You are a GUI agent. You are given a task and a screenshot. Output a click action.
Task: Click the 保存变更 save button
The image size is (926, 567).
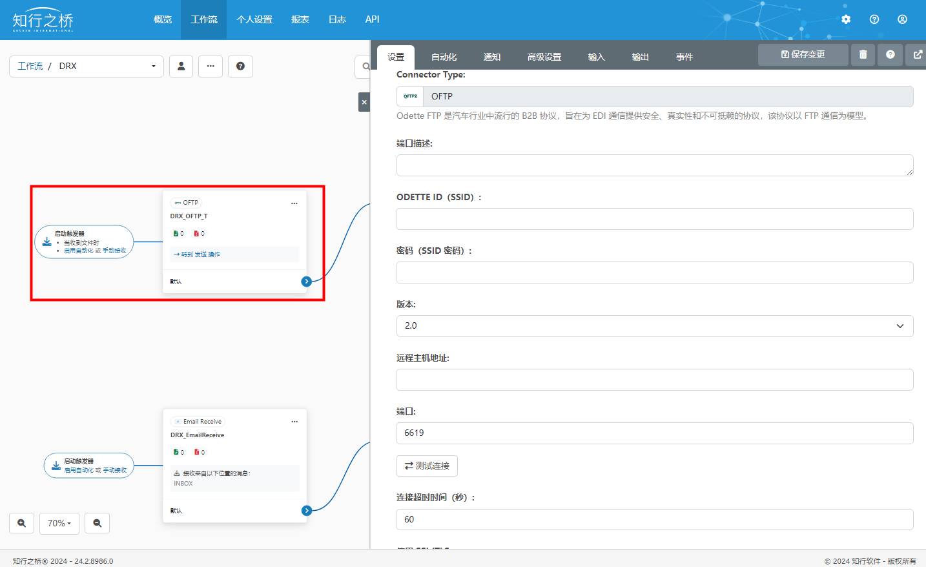tap(803, 55)
